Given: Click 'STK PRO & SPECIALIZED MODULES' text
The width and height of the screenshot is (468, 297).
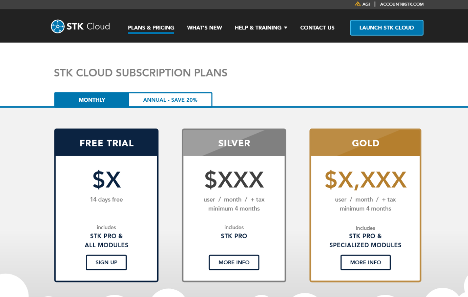Looking at the screenshot, I should click(365, 241).
